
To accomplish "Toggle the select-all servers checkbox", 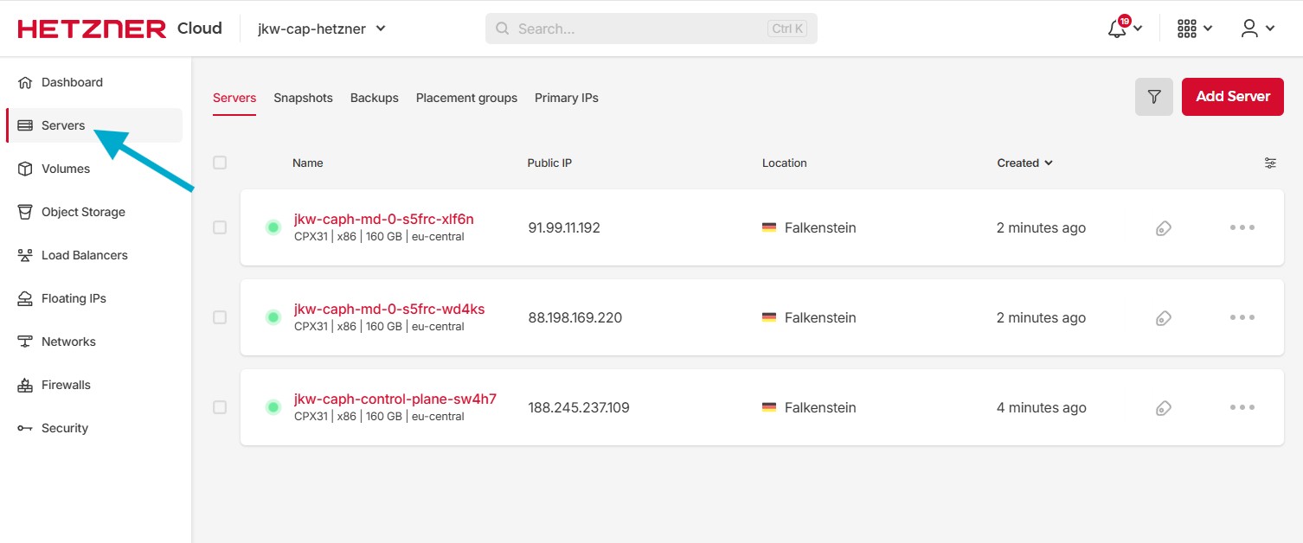I will 220,163.
